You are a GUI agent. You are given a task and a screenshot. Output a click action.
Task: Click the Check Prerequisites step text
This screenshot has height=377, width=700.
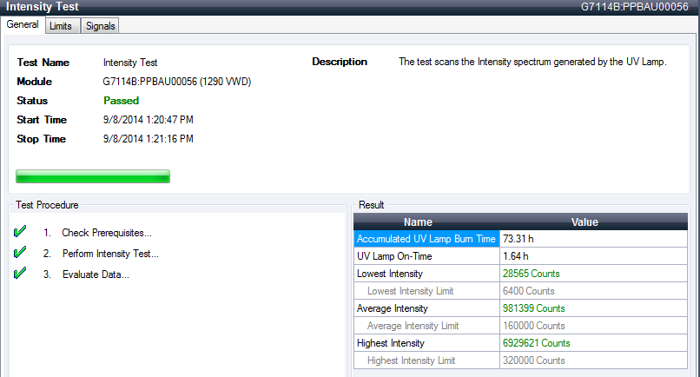107,233
